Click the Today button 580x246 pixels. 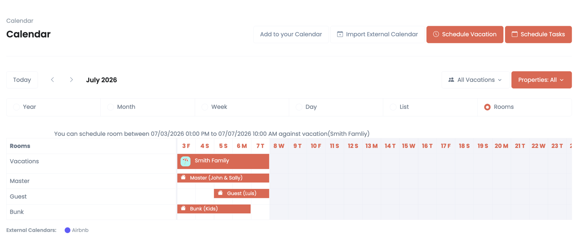coord(22,80)
